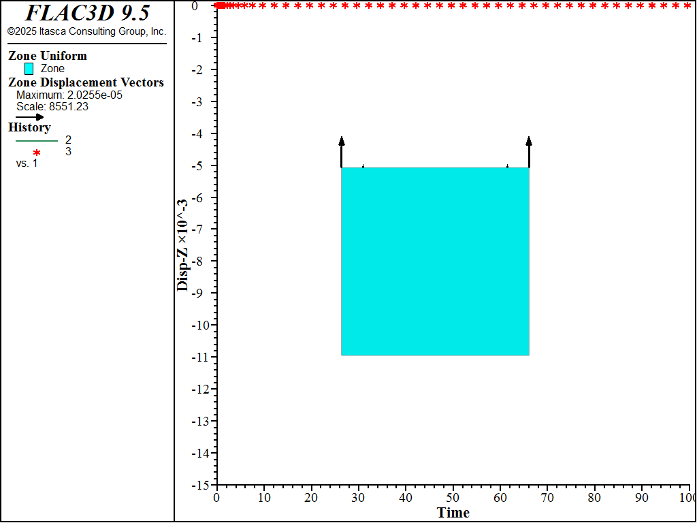This screenshot has width=697, height=523.
Task: Click the green line sample for history 2
Action: point(37,141)
